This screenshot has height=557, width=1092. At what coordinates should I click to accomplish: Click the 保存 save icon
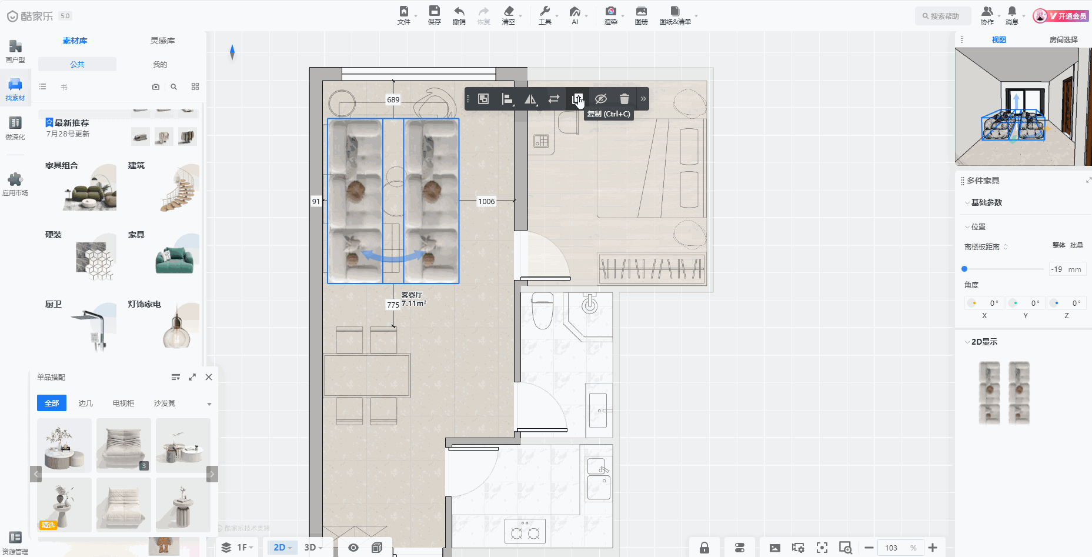[x=434, y=15]
